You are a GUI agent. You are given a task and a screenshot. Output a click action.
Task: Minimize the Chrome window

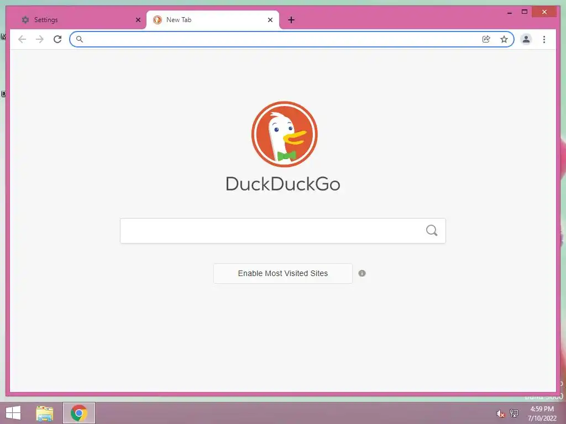click(510, 12)
